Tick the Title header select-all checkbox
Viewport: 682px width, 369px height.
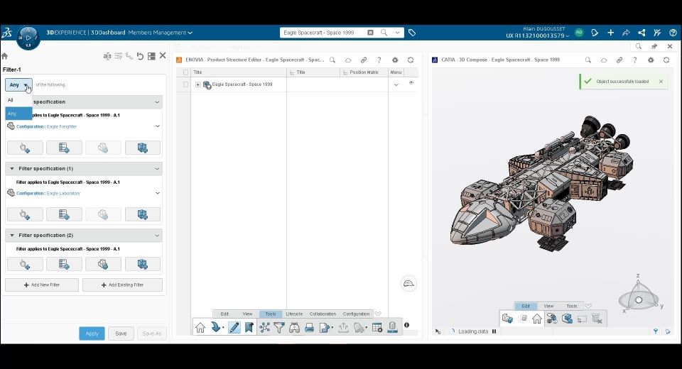(185, 72)
